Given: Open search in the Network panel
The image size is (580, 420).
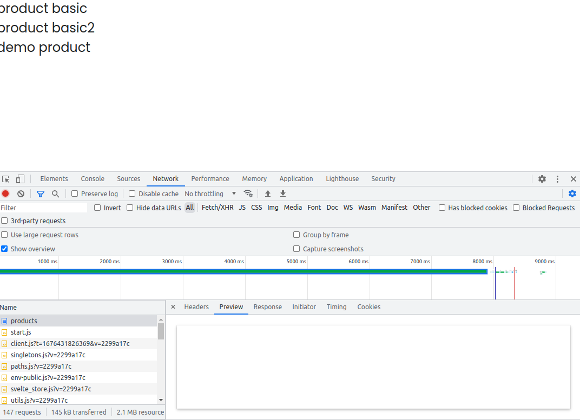Looking at the screenshot, I should click(55, 194).
